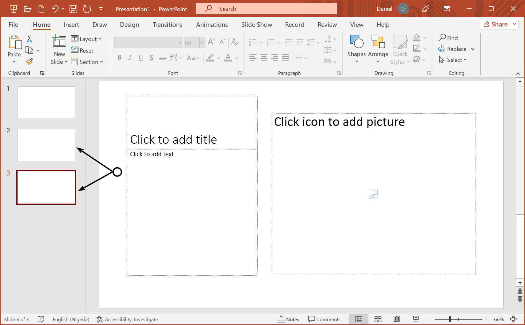
Task: Click the Clear All Formatting icon
Action: (x=235, y=42)
